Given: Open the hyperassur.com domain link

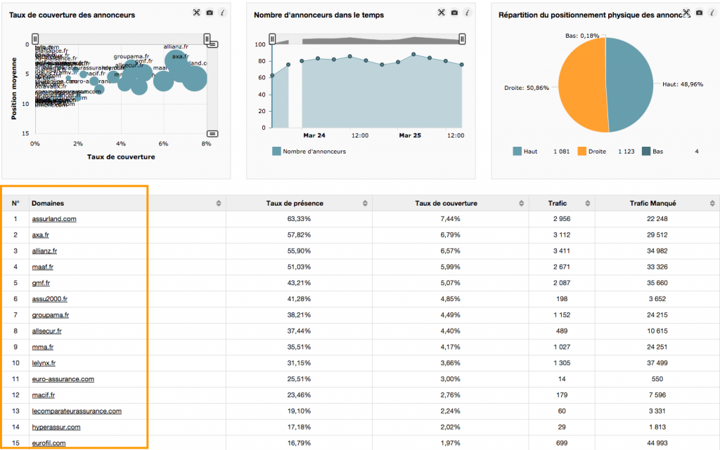Looking at the screenshot, I should (56, 427).
